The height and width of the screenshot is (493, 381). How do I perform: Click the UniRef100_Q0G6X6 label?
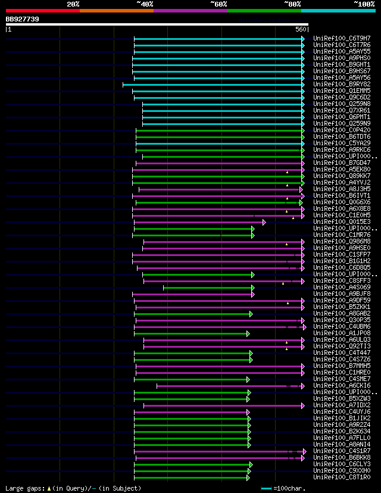pyautogui.click(x=342, y=202)
